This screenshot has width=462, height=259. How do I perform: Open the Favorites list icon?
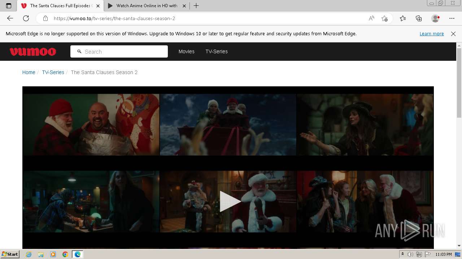point(403,18)
